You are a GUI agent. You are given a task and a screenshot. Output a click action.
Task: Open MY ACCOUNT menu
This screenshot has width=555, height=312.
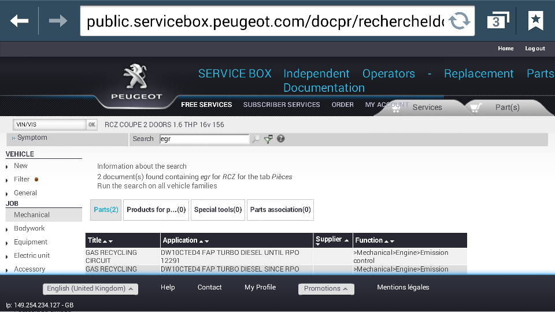pyautogui.click(x=387, y=105)
